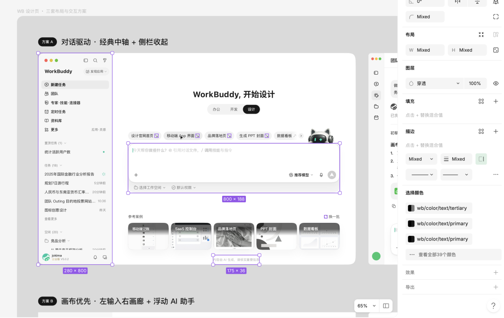Expand the 竞品分析 folder
Image resolution: width=504 pixels, height=318 pixels.
[57, 241]
